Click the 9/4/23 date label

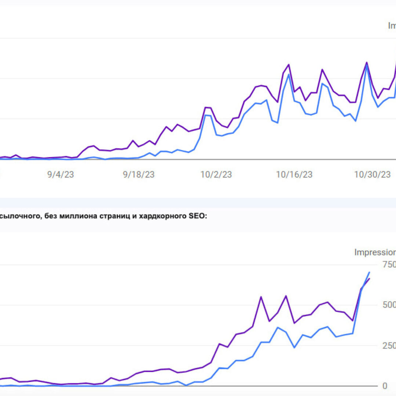[x=60, y=175]
